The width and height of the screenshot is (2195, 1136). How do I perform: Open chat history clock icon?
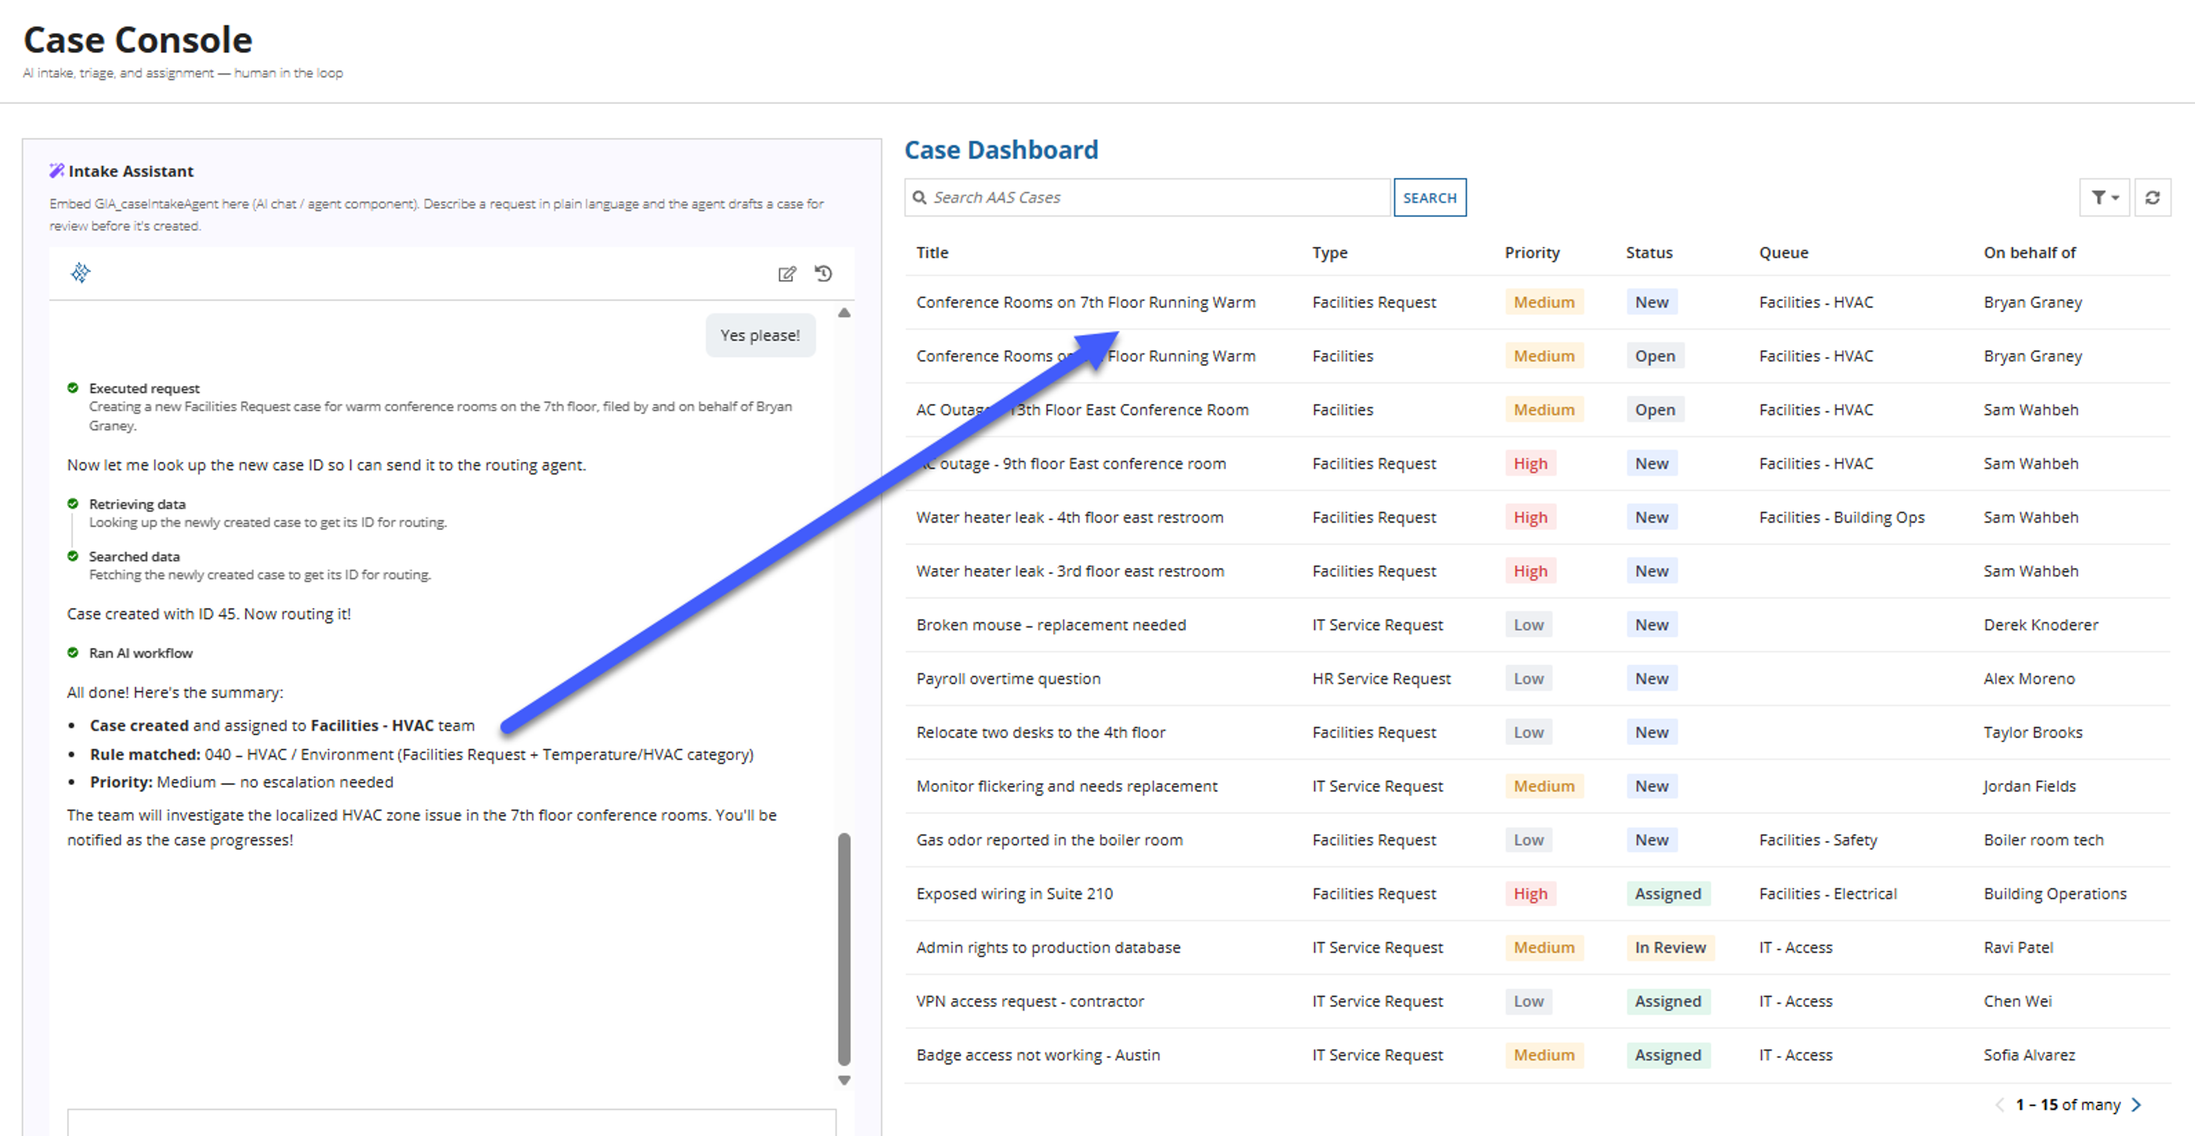pos(823,273)
